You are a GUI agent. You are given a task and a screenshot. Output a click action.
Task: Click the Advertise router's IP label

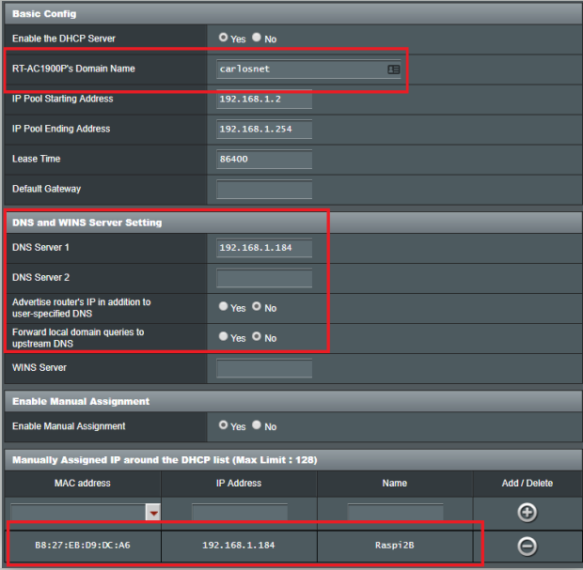point(82,308)
